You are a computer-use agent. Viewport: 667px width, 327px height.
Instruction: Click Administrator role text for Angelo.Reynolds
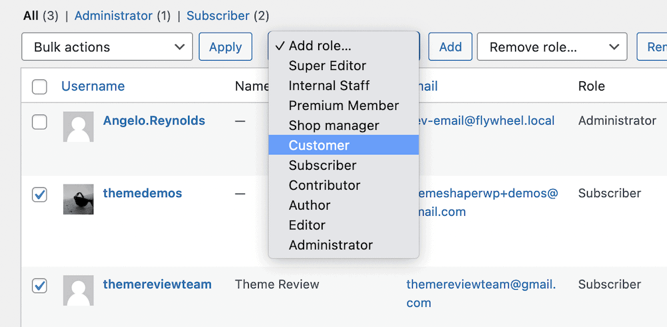point(617,121)
